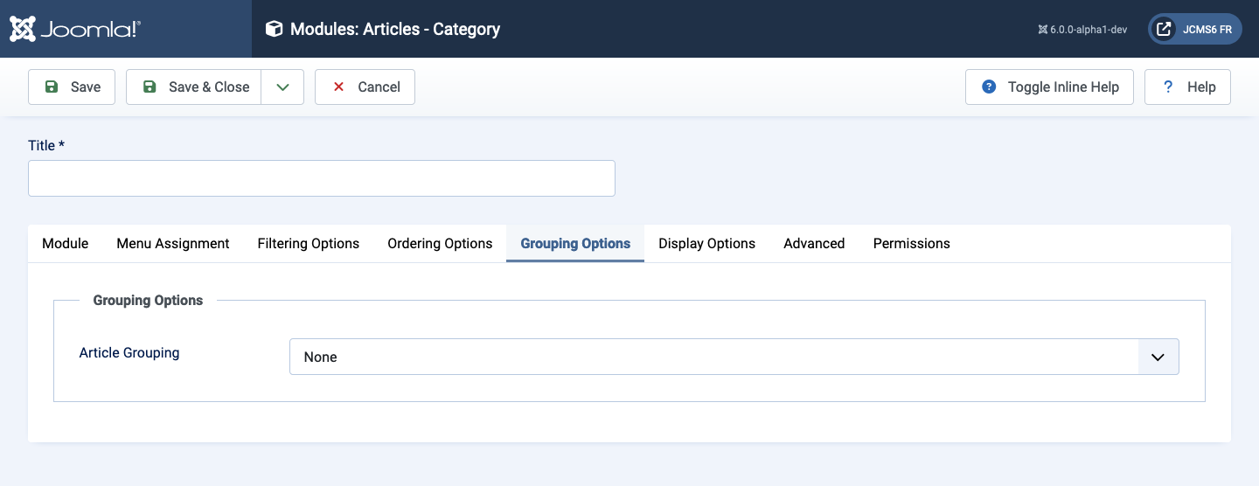Image resolution: width=1259 pixels, height=486 pixels.
Task: Open the Help button
Action: [1187, 87]
